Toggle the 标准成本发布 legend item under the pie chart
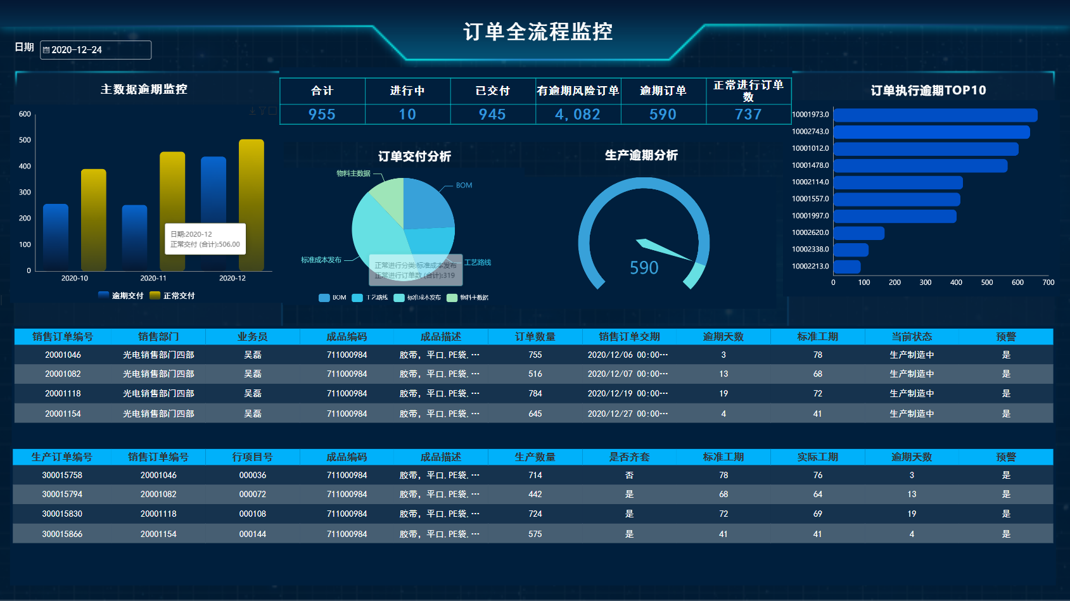This screenshot has width=1070, height=601. (417, 298)
